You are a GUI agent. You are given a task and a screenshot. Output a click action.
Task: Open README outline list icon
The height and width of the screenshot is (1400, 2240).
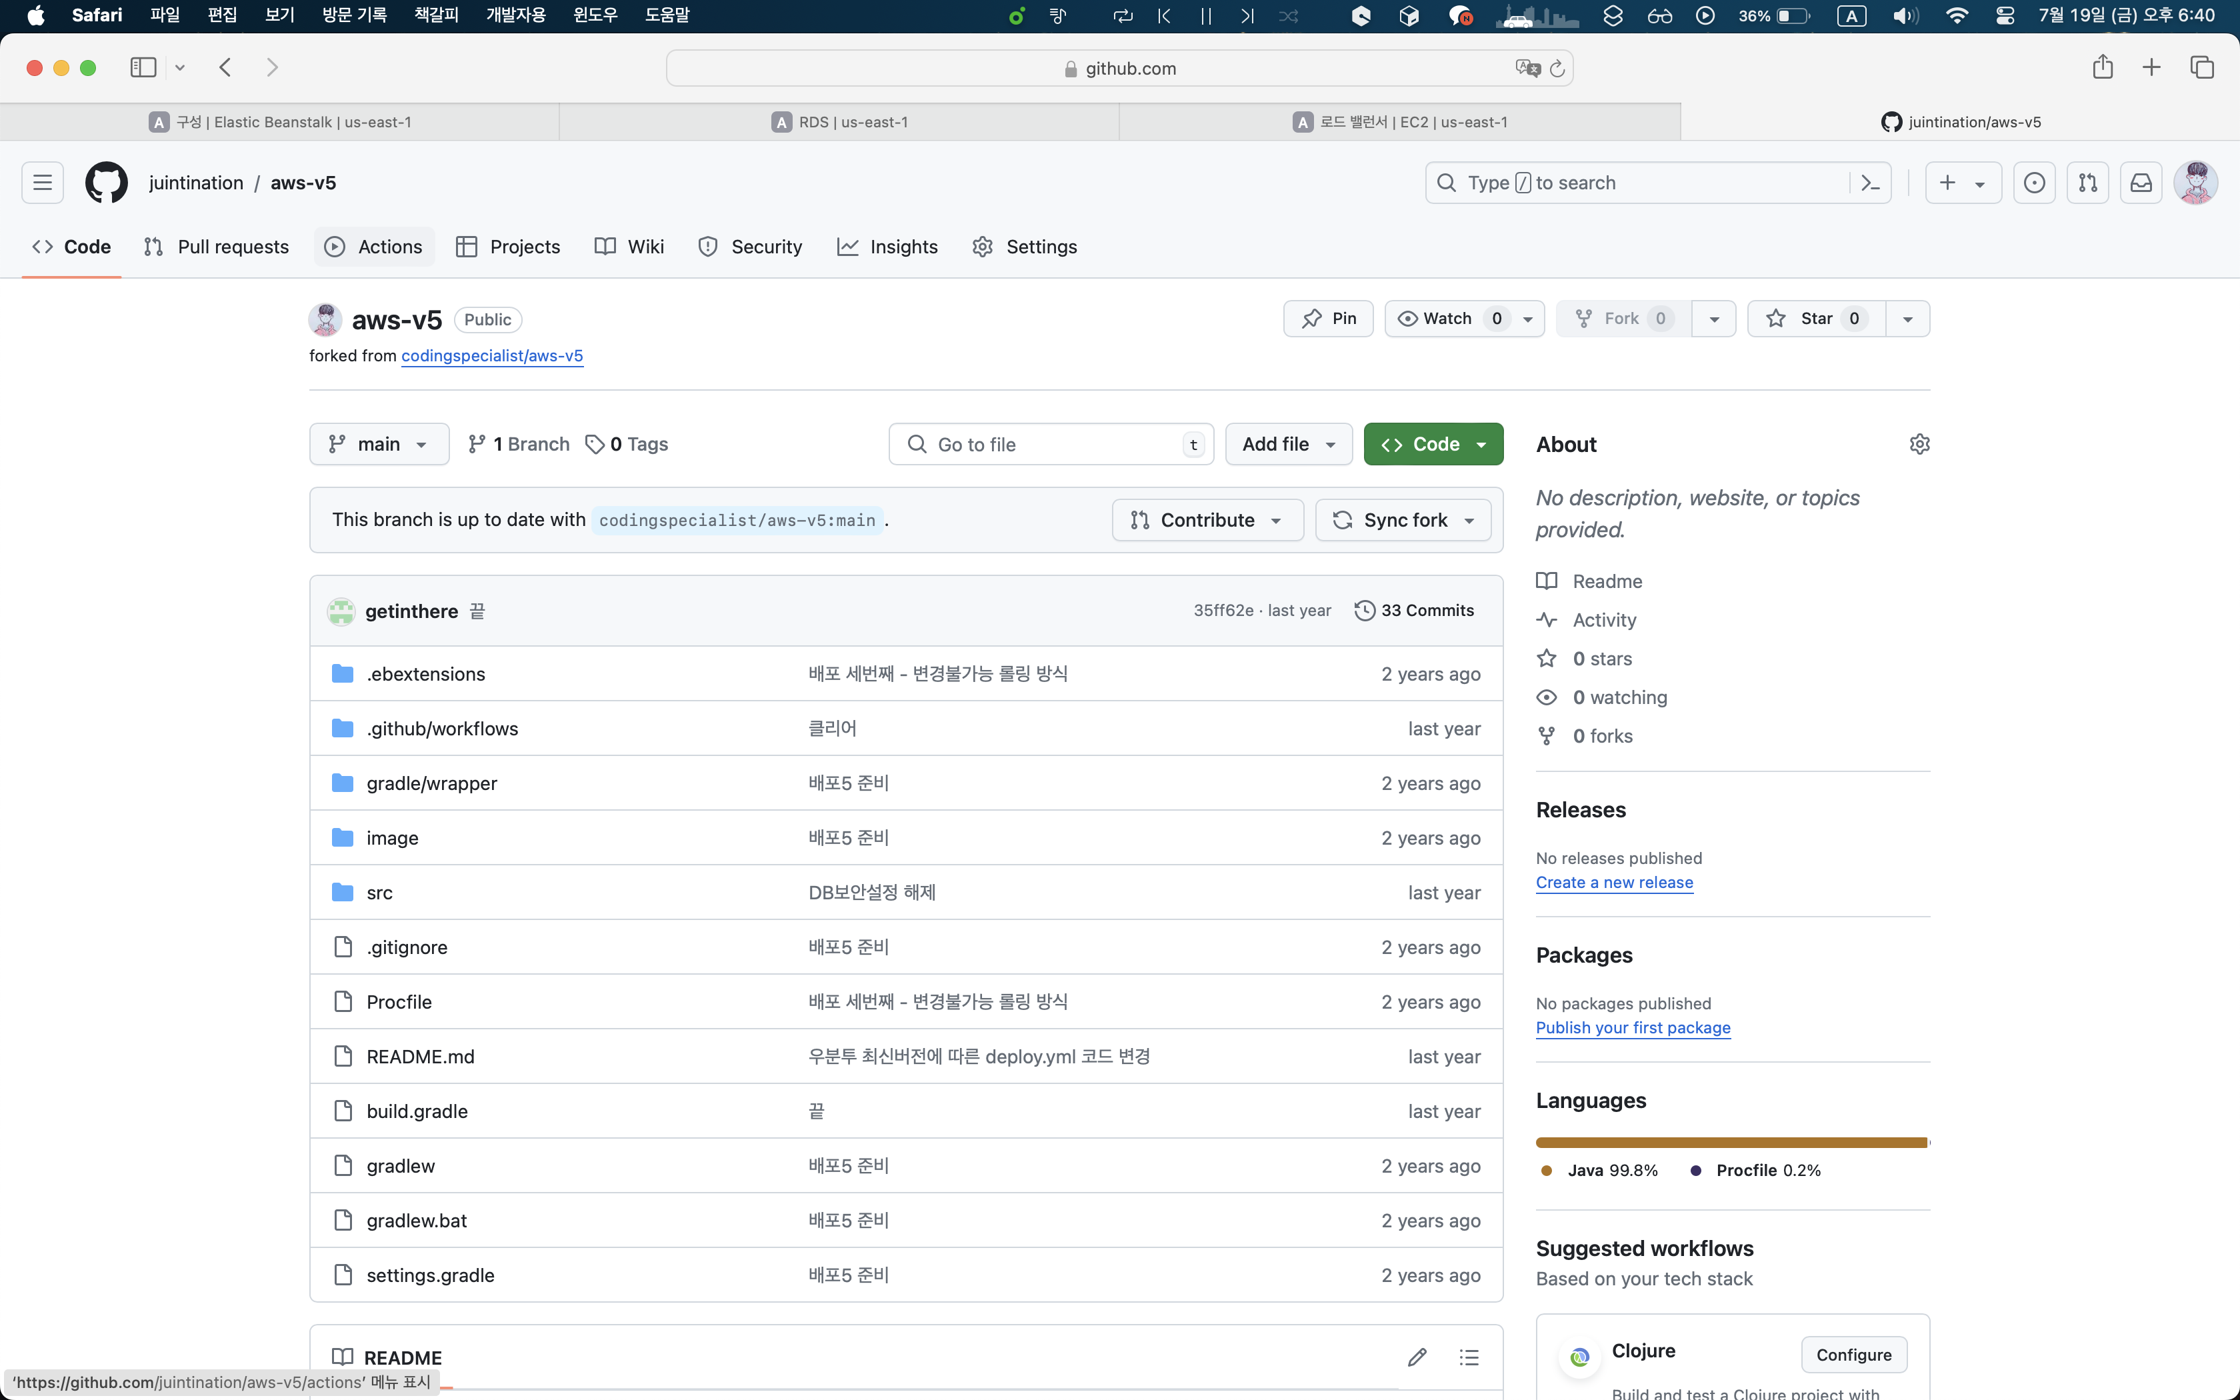pos(1469,1357)
